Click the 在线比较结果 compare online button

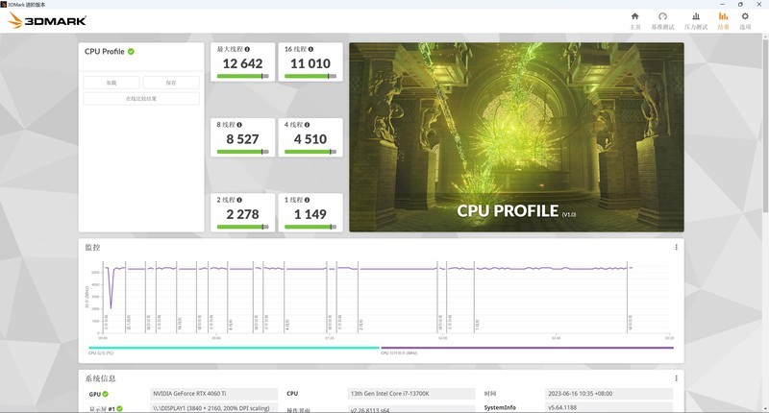(x=141, y=99)
